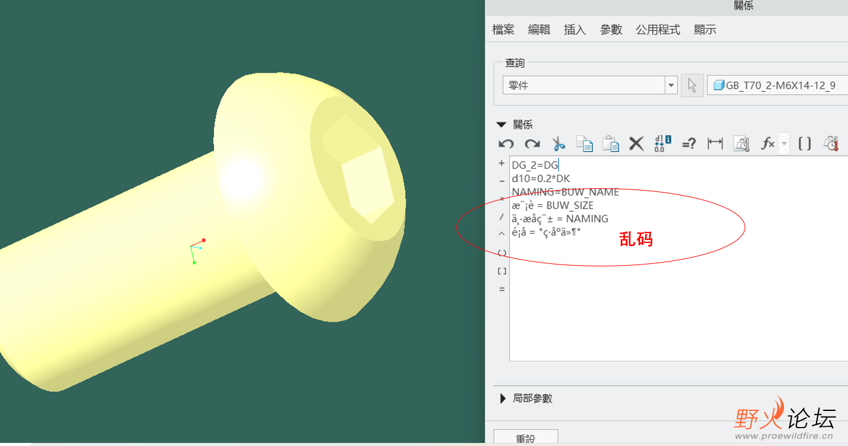848x446 pixels.
Task: Show dimension with the measure icon
Action: tap(715, 144)
